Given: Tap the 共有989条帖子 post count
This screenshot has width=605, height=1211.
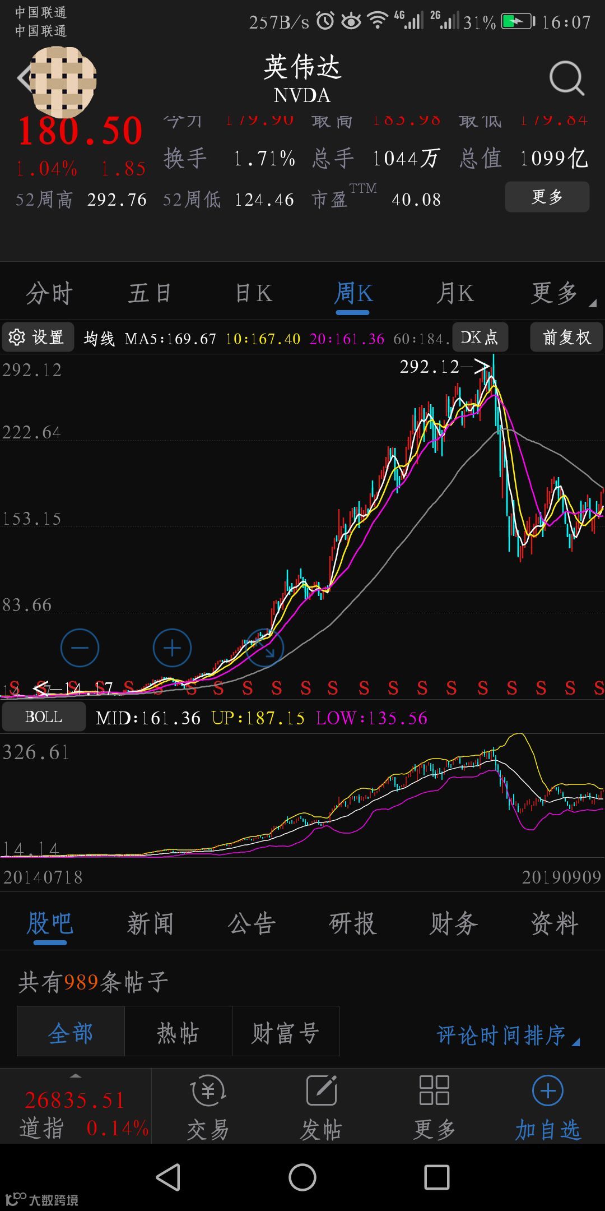Looking at the screenshot, I should click(93, 982).
